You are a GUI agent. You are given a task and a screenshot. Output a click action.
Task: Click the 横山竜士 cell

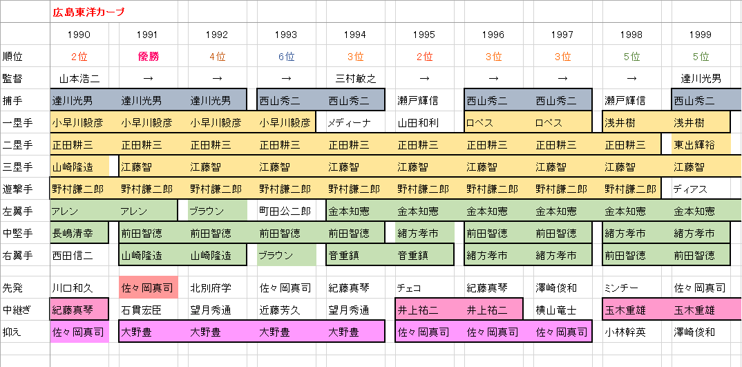click(x=562, y=310)
